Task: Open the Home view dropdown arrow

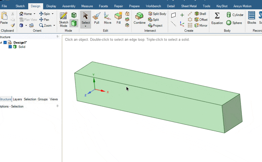Action: pyautogui.click(x=34, y=14)
